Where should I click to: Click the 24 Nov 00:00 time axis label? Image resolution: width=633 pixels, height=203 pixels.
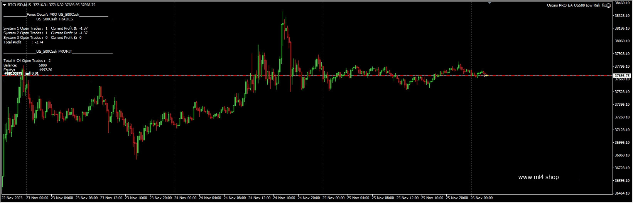(186, 198)
